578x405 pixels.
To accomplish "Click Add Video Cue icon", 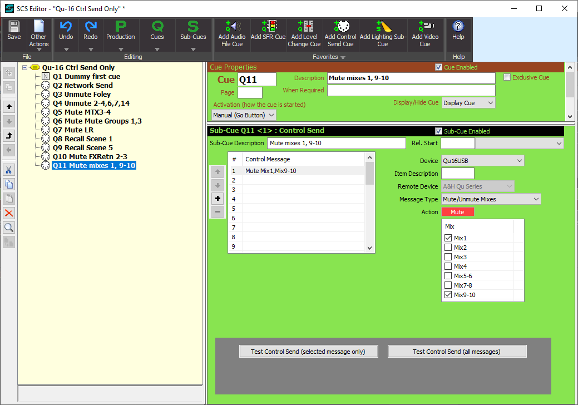I will click(424, 27).
